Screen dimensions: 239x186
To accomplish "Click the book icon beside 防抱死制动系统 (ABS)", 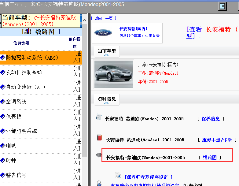I will click(3, 58).
